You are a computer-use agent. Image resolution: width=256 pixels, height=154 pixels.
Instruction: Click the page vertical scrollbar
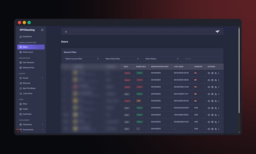239,70
